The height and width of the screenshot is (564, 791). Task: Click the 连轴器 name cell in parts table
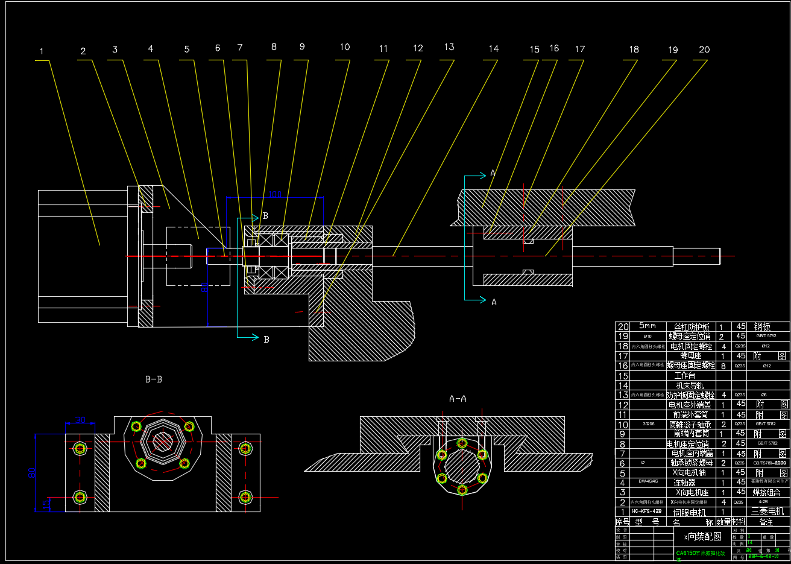point(684,483)
